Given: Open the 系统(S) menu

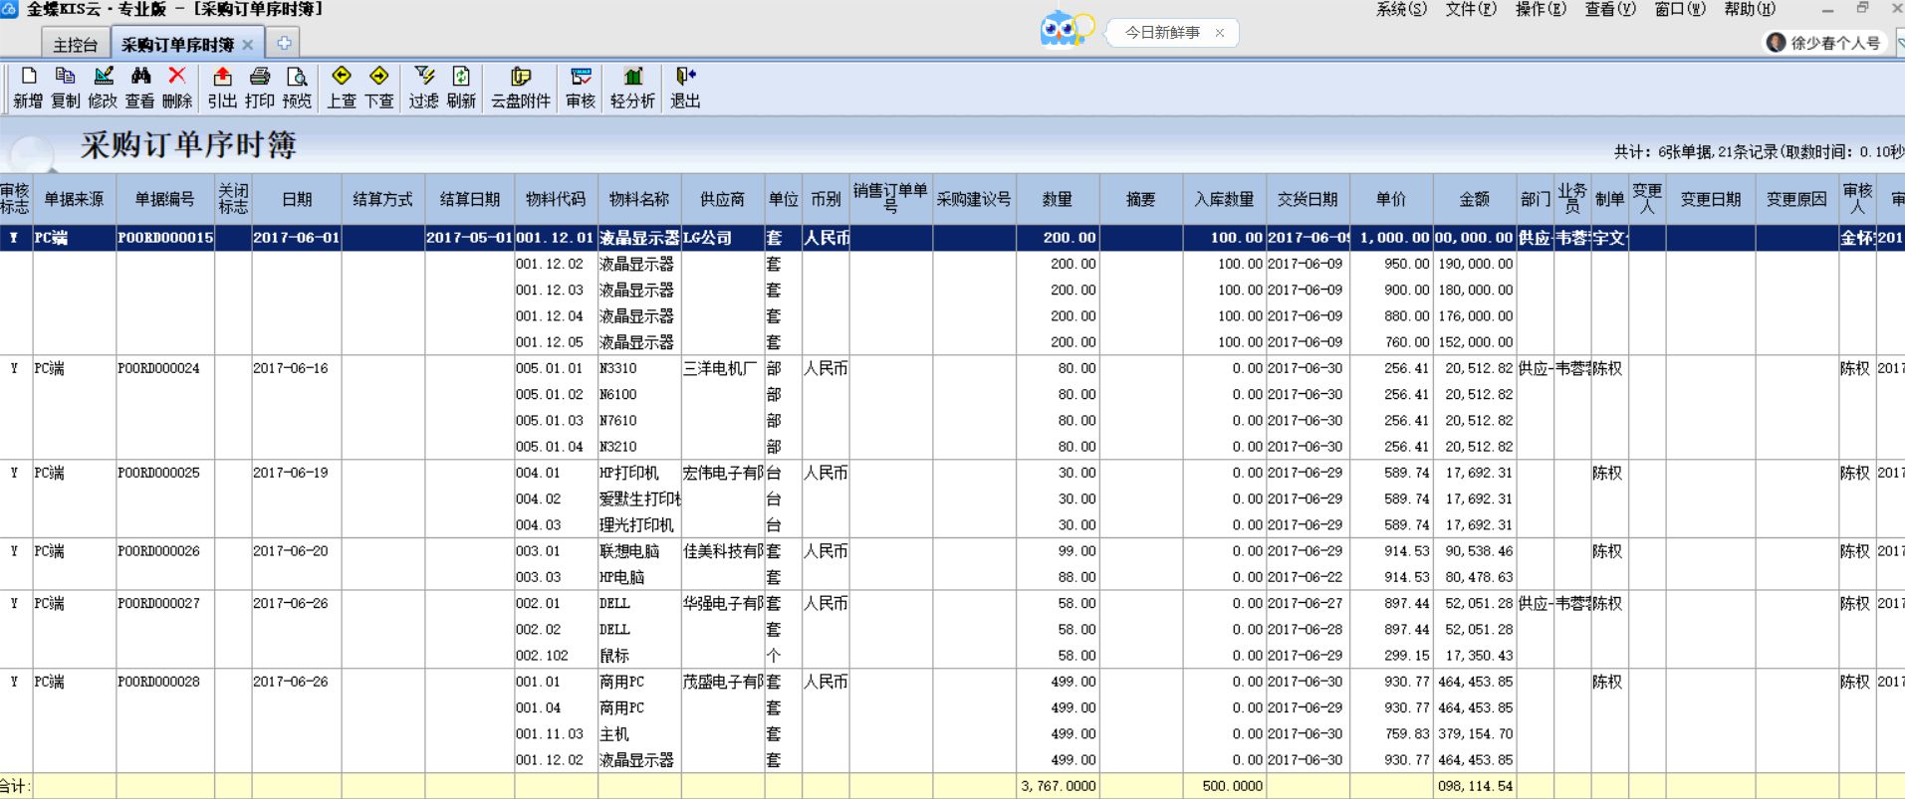Looking at the screenshot, I should click(x=1401, y=9).
